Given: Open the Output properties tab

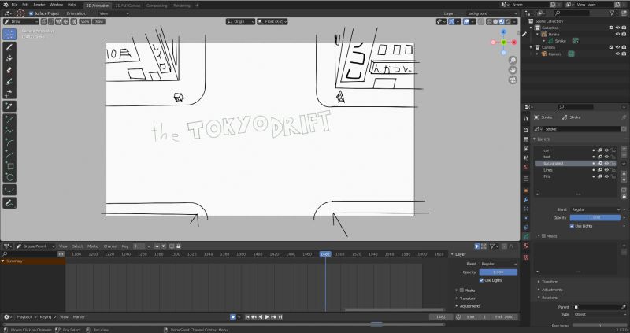Looking at the screenshot, I should pyautogui.click(x=526, y=139).
